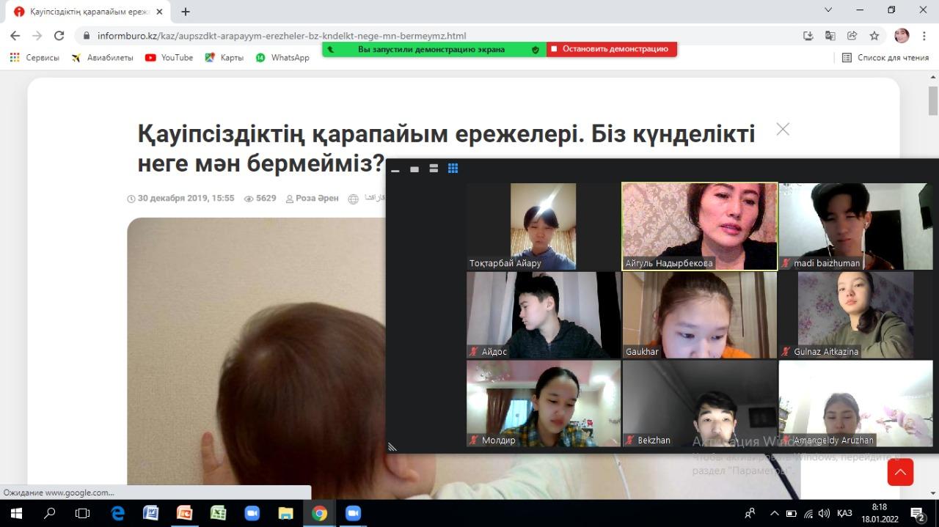
Task: Open the WhatsApp bookmark
Action: pos(282,57)
